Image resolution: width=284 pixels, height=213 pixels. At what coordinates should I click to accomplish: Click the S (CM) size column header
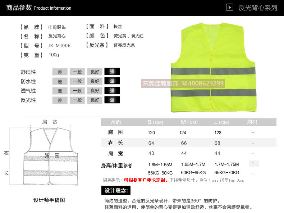click(156, 122)
